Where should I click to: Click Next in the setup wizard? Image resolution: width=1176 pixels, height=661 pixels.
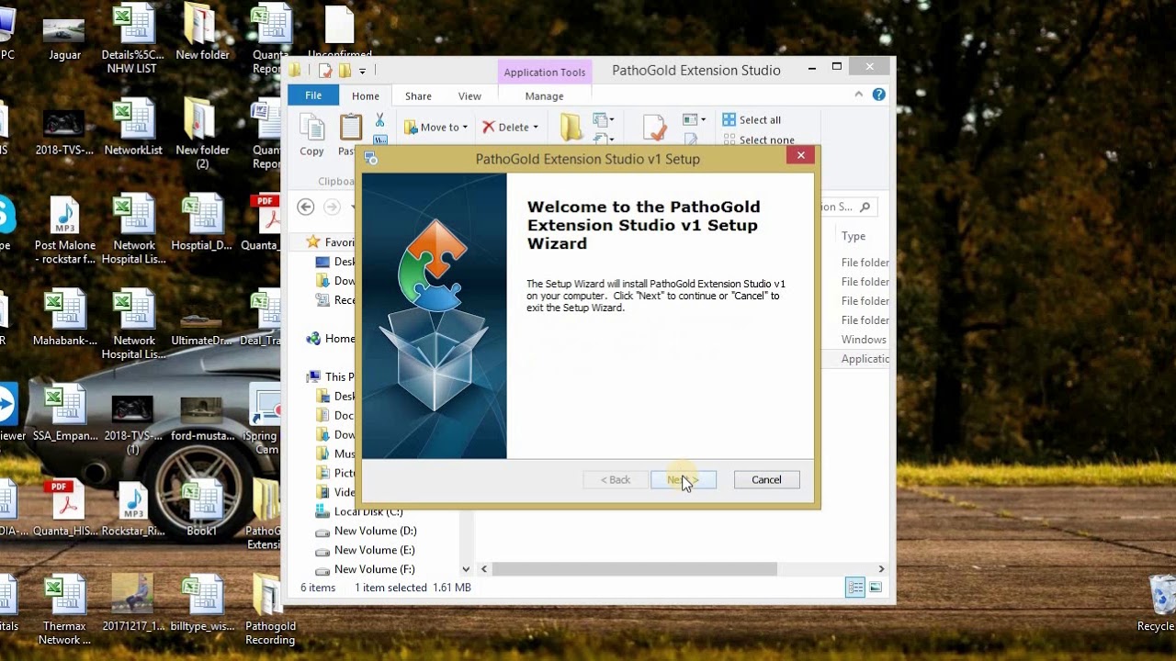click(x=684, y=479)
